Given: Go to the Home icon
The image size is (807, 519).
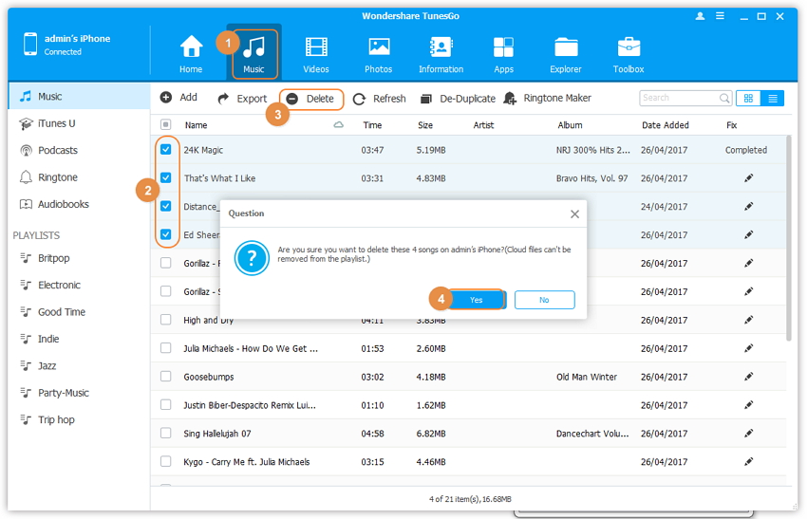Looking at the screenshot, I should click(x=191, y=47).
